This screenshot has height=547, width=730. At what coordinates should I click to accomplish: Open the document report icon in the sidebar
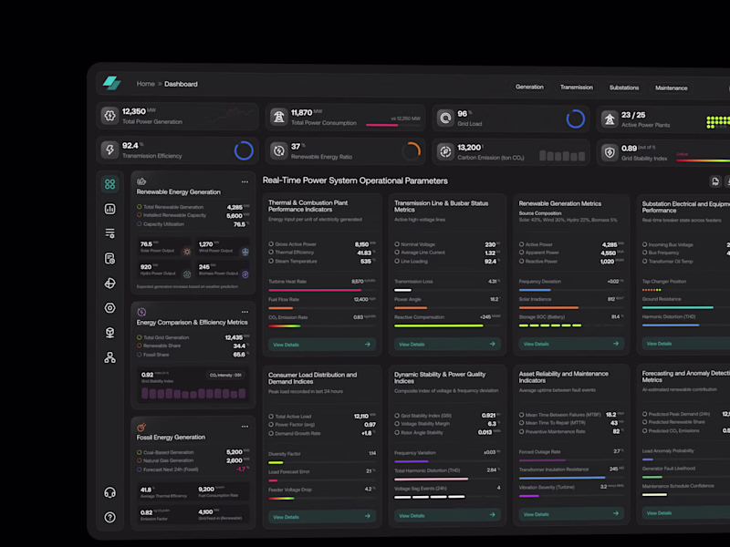tap(109, 259)
